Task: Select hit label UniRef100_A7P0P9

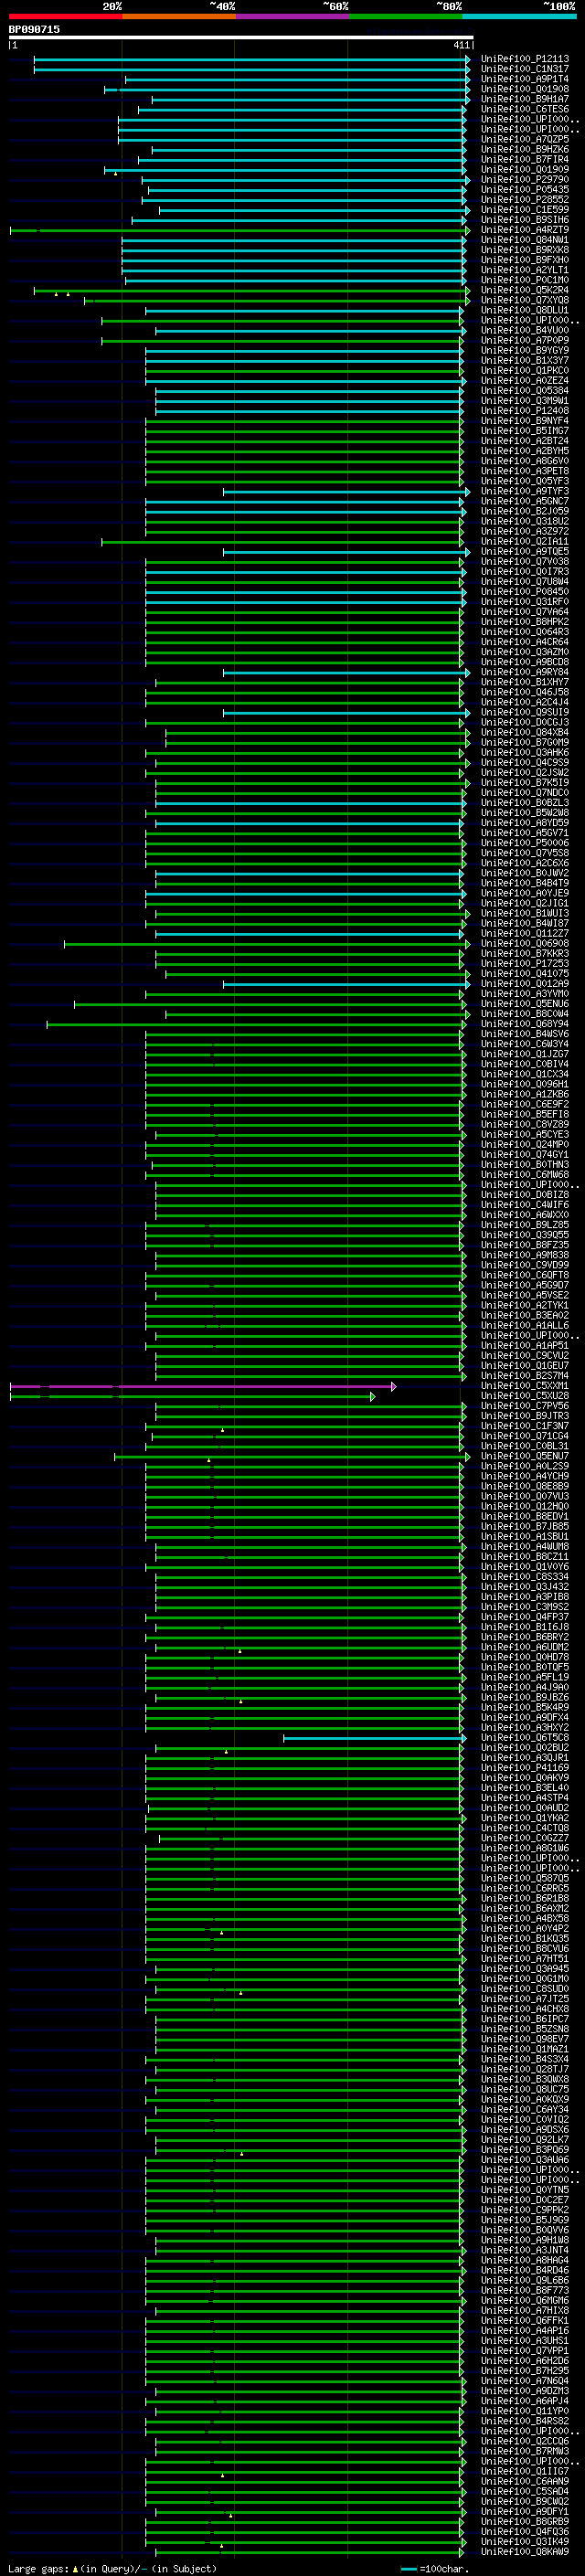Action: [524, 341]
